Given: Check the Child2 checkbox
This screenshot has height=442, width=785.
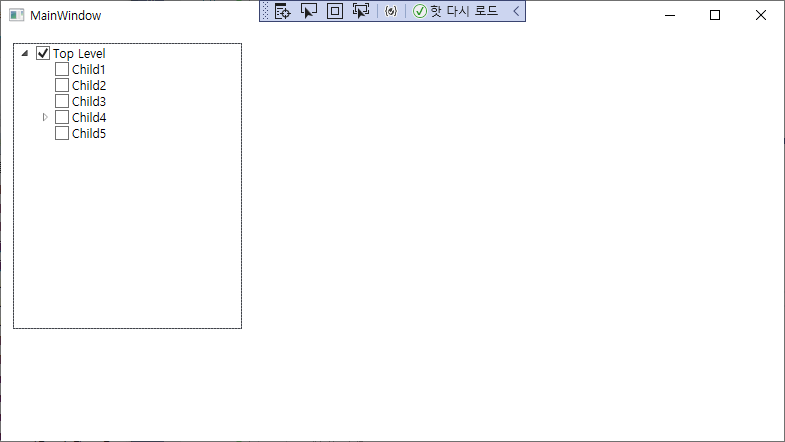Looking at the screenshot, I should click(62, 85).
